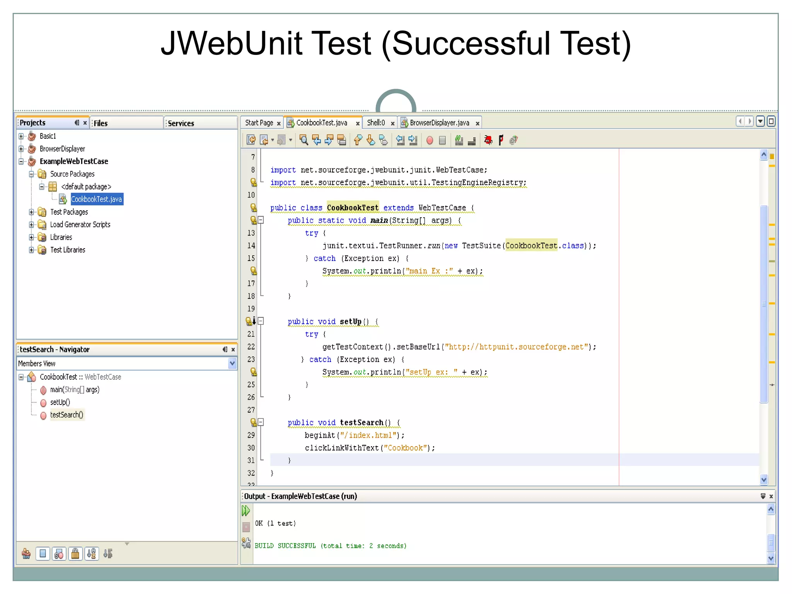
Task: Click the red bug debug icon
Action: pos(488,140)
